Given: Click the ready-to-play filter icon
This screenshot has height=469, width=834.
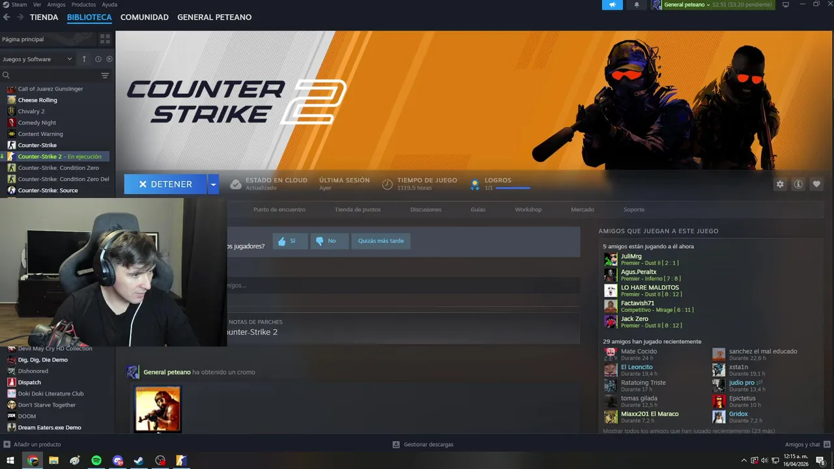Looking at the screenshot, I should pos(109,59).
